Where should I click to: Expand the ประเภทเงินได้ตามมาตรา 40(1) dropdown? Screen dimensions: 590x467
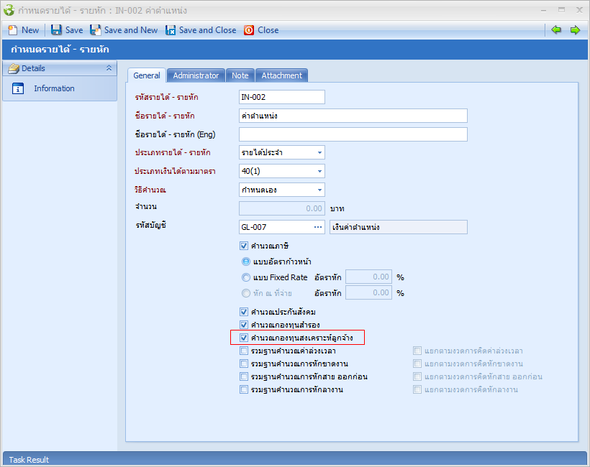coord(319,171)
